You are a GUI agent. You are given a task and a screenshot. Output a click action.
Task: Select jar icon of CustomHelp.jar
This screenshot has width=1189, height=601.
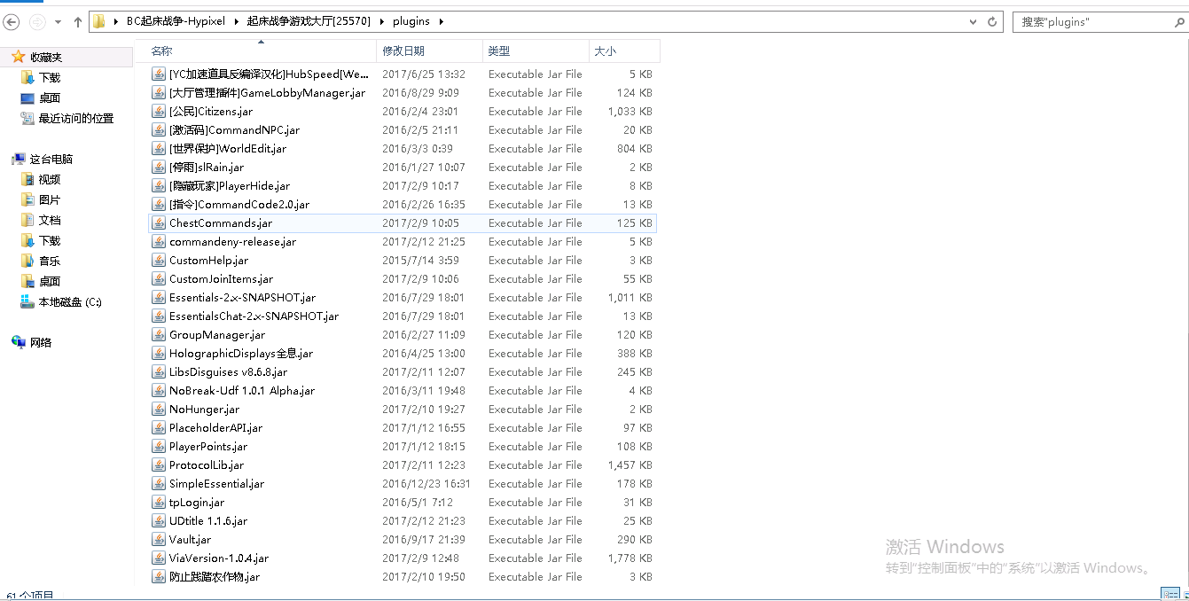click(159, 261)
